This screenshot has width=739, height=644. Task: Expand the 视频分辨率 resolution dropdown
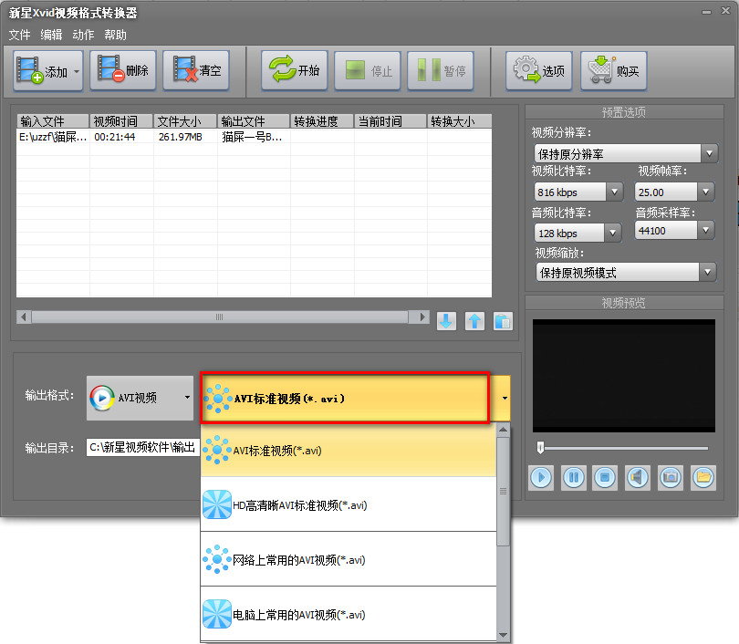[x=709, y=153]
